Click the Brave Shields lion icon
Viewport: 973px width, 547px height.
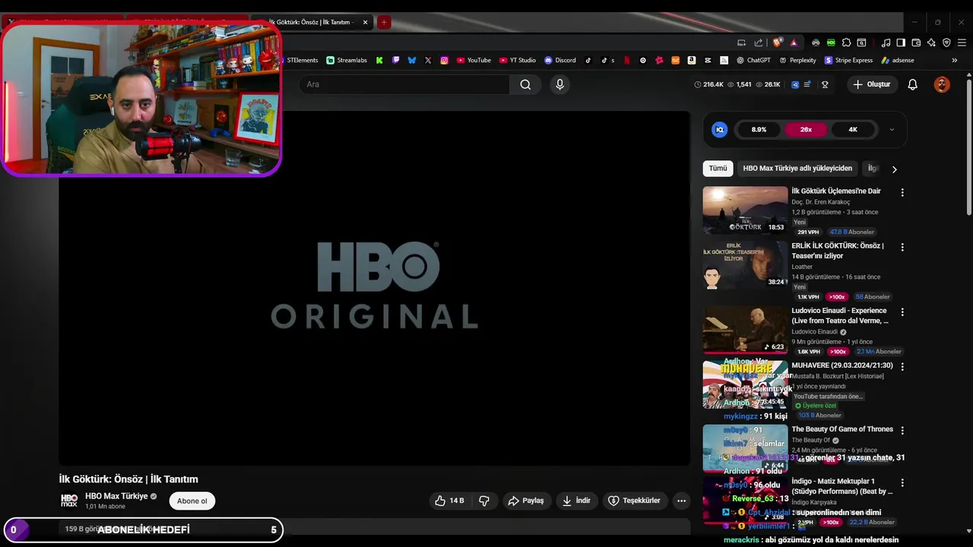pyautogui.click(x=777, y=43)
